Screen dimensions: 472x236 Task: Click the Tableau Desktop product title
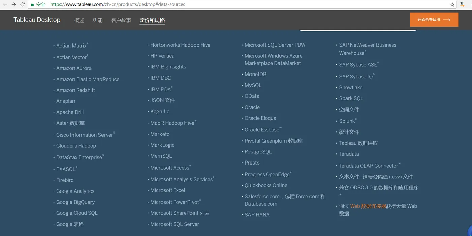(37, 20)
